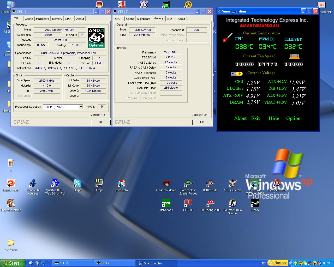The image size is (334, 267).
Task: Open Mainboard tab in left CPU-Z window
Action: click(x=43, y=19)
